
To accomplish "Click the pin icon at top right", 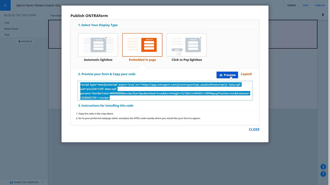I will 323,15.
